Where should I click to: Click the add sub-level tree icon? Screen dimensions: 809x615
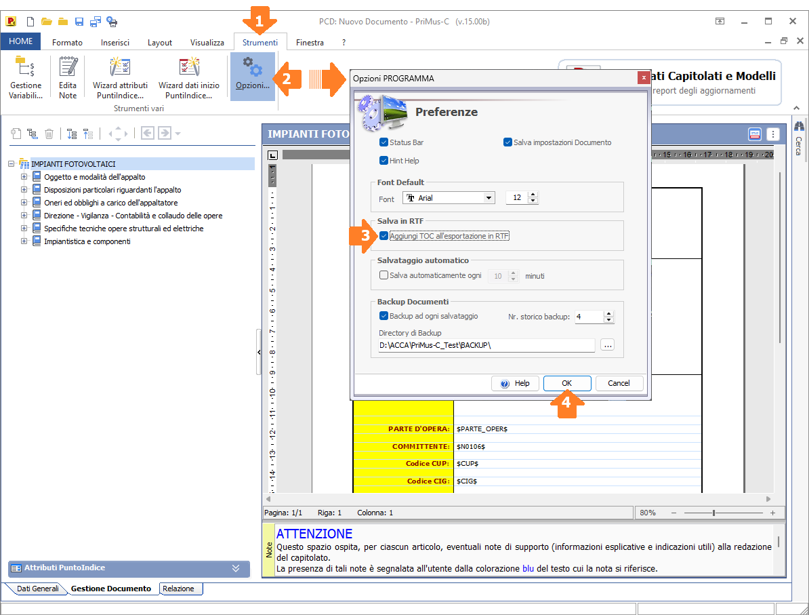coord(33,134)
